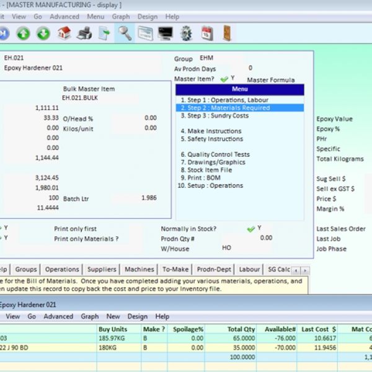Viewport: 372px width, 372px height.
Task: Open Stock Item File entry
Action: point(239,170)
